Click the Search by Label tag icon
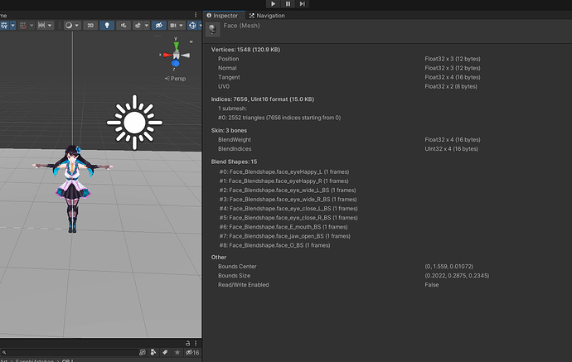 pyautogui.click(x=165, y=353)
